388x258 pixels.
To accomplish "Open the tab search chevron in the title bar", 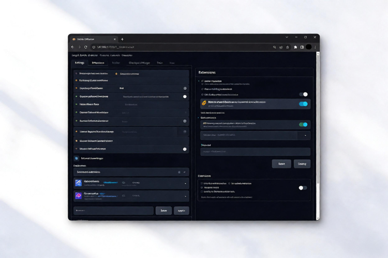I will 287,37.
